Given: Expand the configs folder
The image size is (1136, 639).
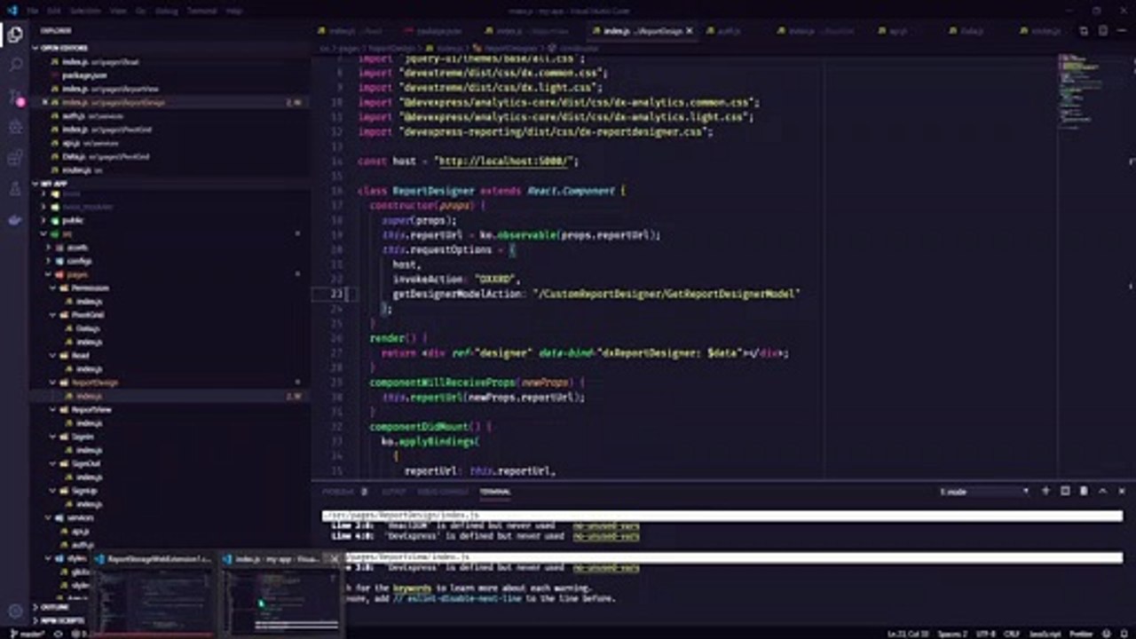Looking at the screenshot, I should (79, 261).
